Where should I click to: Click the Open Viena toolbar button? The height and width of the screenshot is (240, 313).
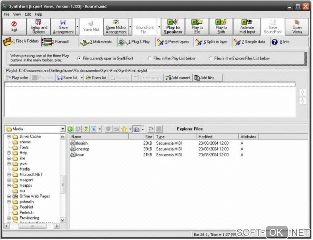click(297, 26)
